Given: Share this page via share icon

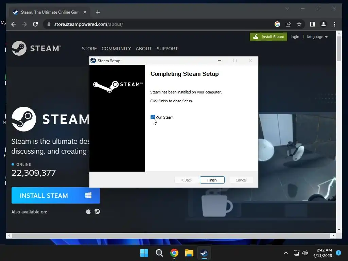Looking at the screenshot, I should [288, 24].
